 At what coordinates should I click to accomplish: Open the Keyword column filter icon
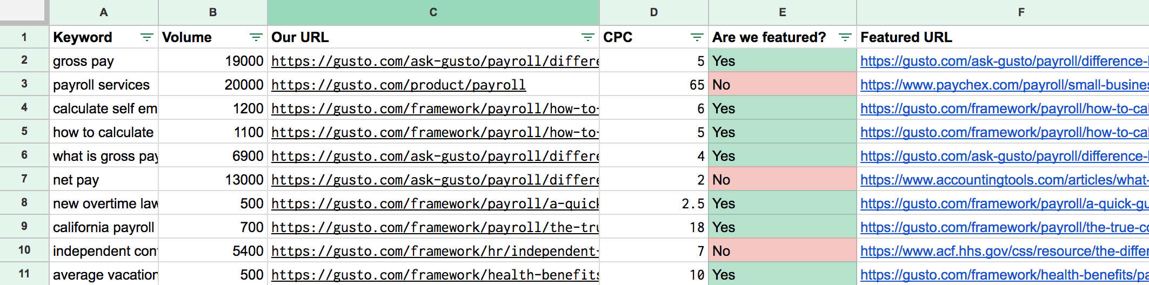point(146,37)
